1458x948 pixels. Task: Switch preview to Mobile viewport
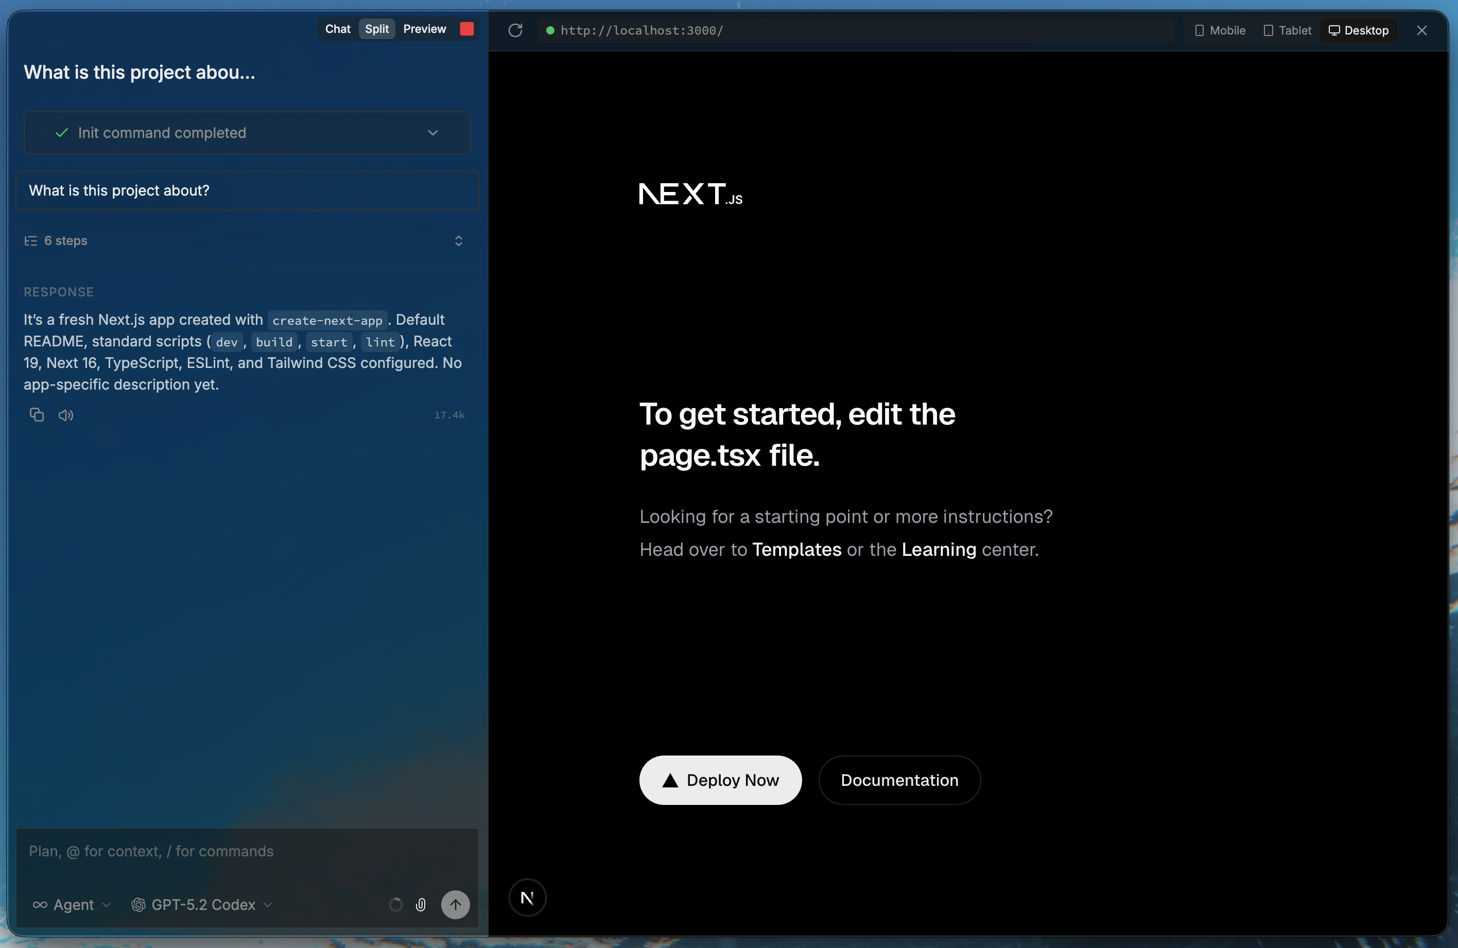pos(1220,30)
